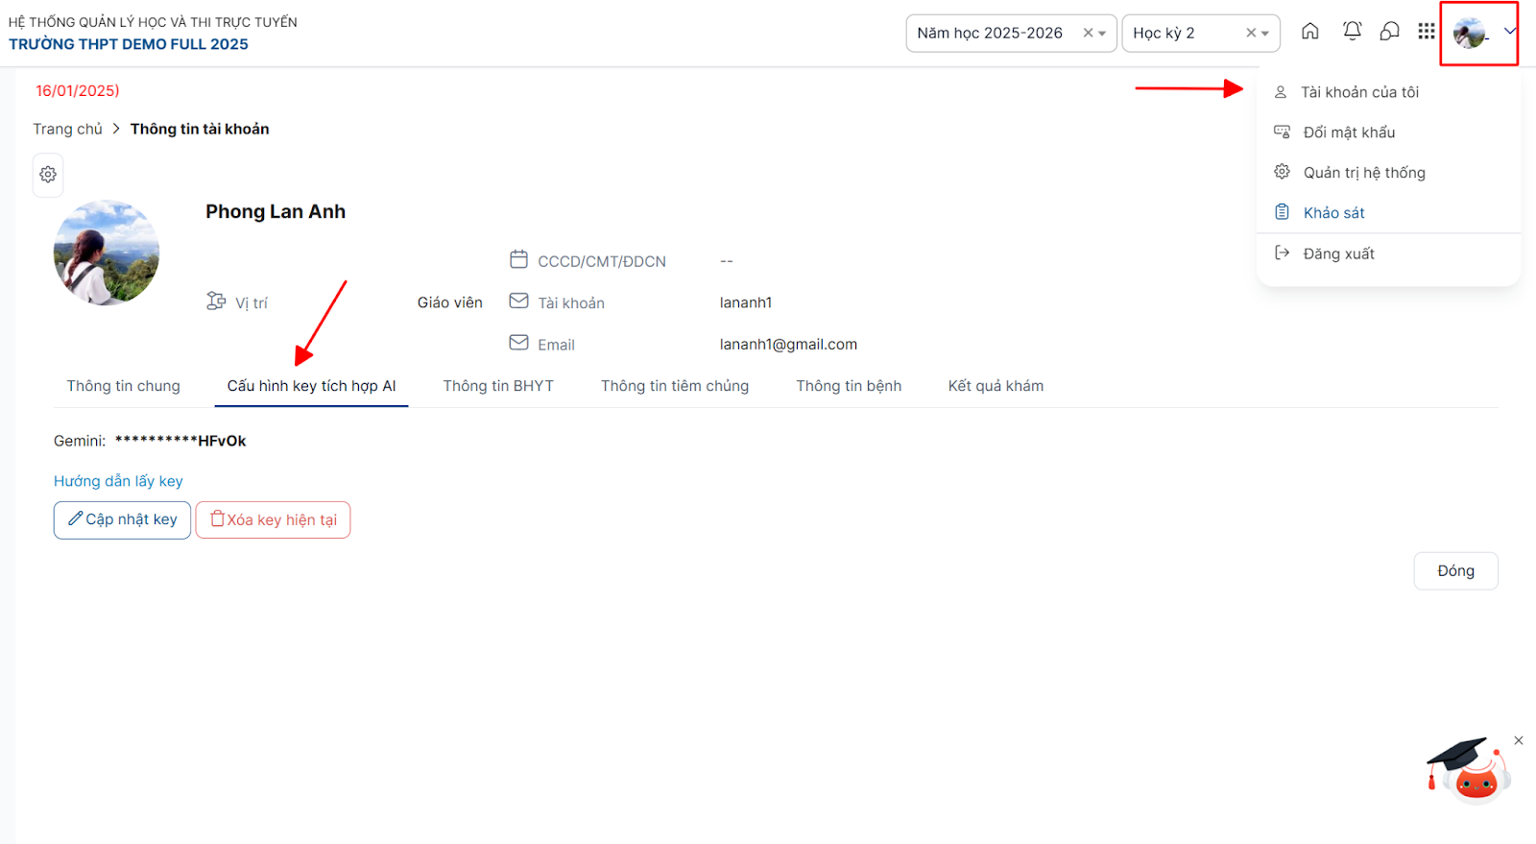Click the user avatar in header
1536x844 pixels.
tap(1470, 33)
